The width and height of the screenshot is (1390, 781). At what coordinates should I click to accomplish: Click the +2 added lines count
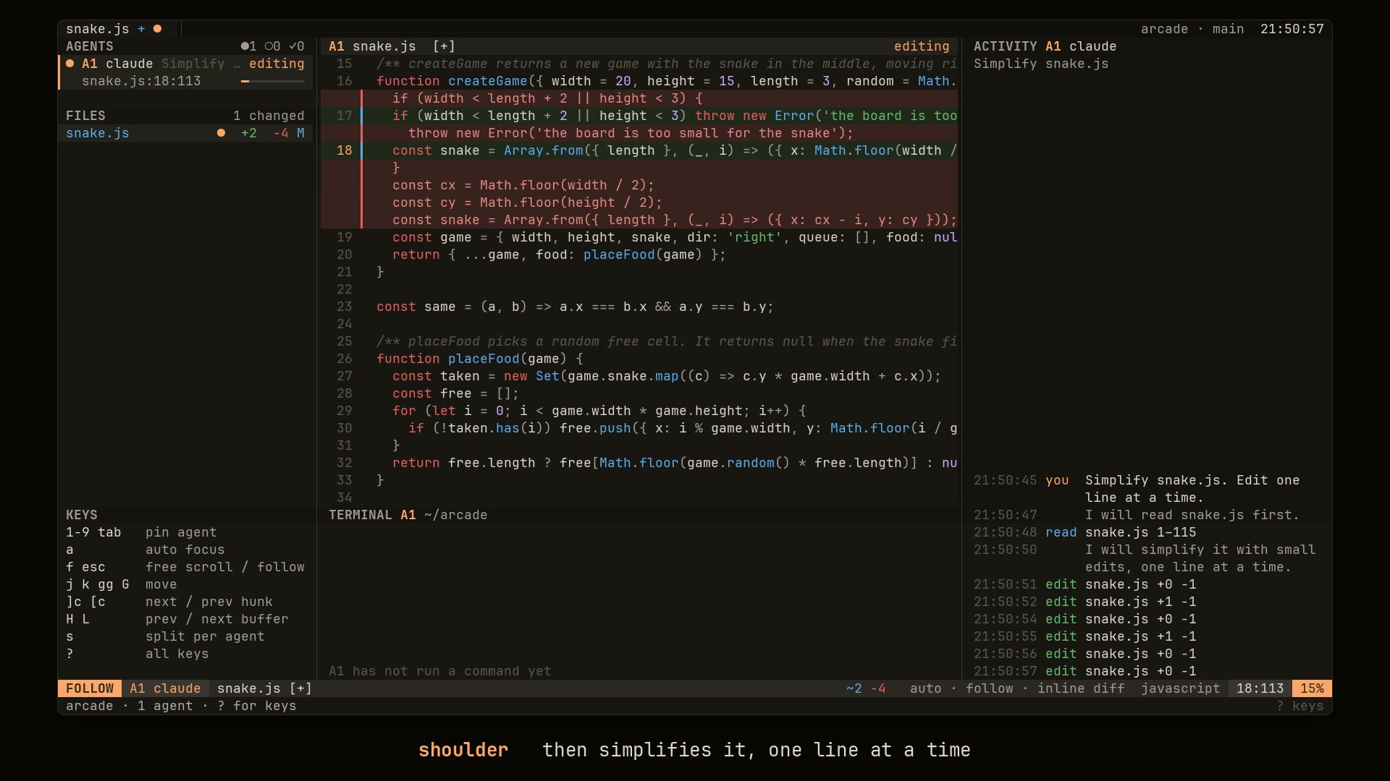coord(249,133)
